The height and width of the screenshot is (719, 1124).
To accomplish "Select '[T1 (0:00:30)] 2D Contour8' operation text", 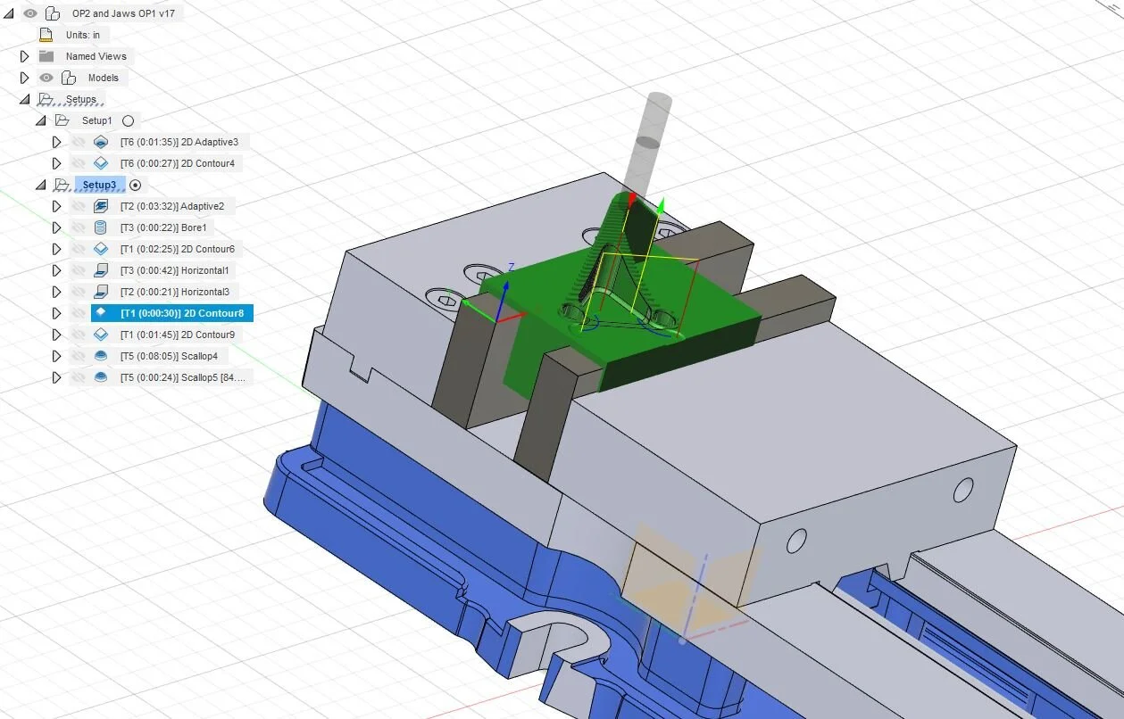I will tap(182, 313).
